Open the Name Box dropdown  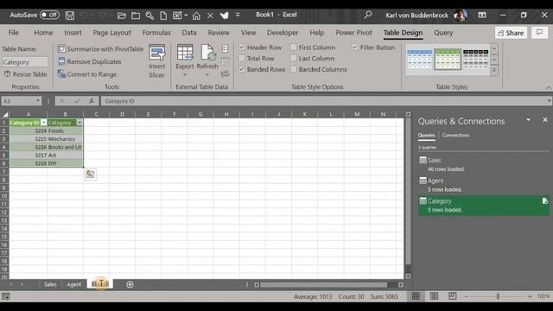click(38, 101)
